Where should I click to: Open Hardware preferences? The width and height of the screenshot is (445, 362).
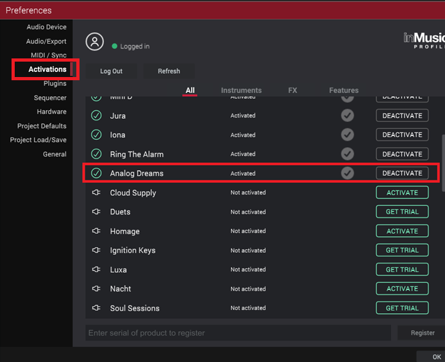pyautogui.click(x=52, y=112)
